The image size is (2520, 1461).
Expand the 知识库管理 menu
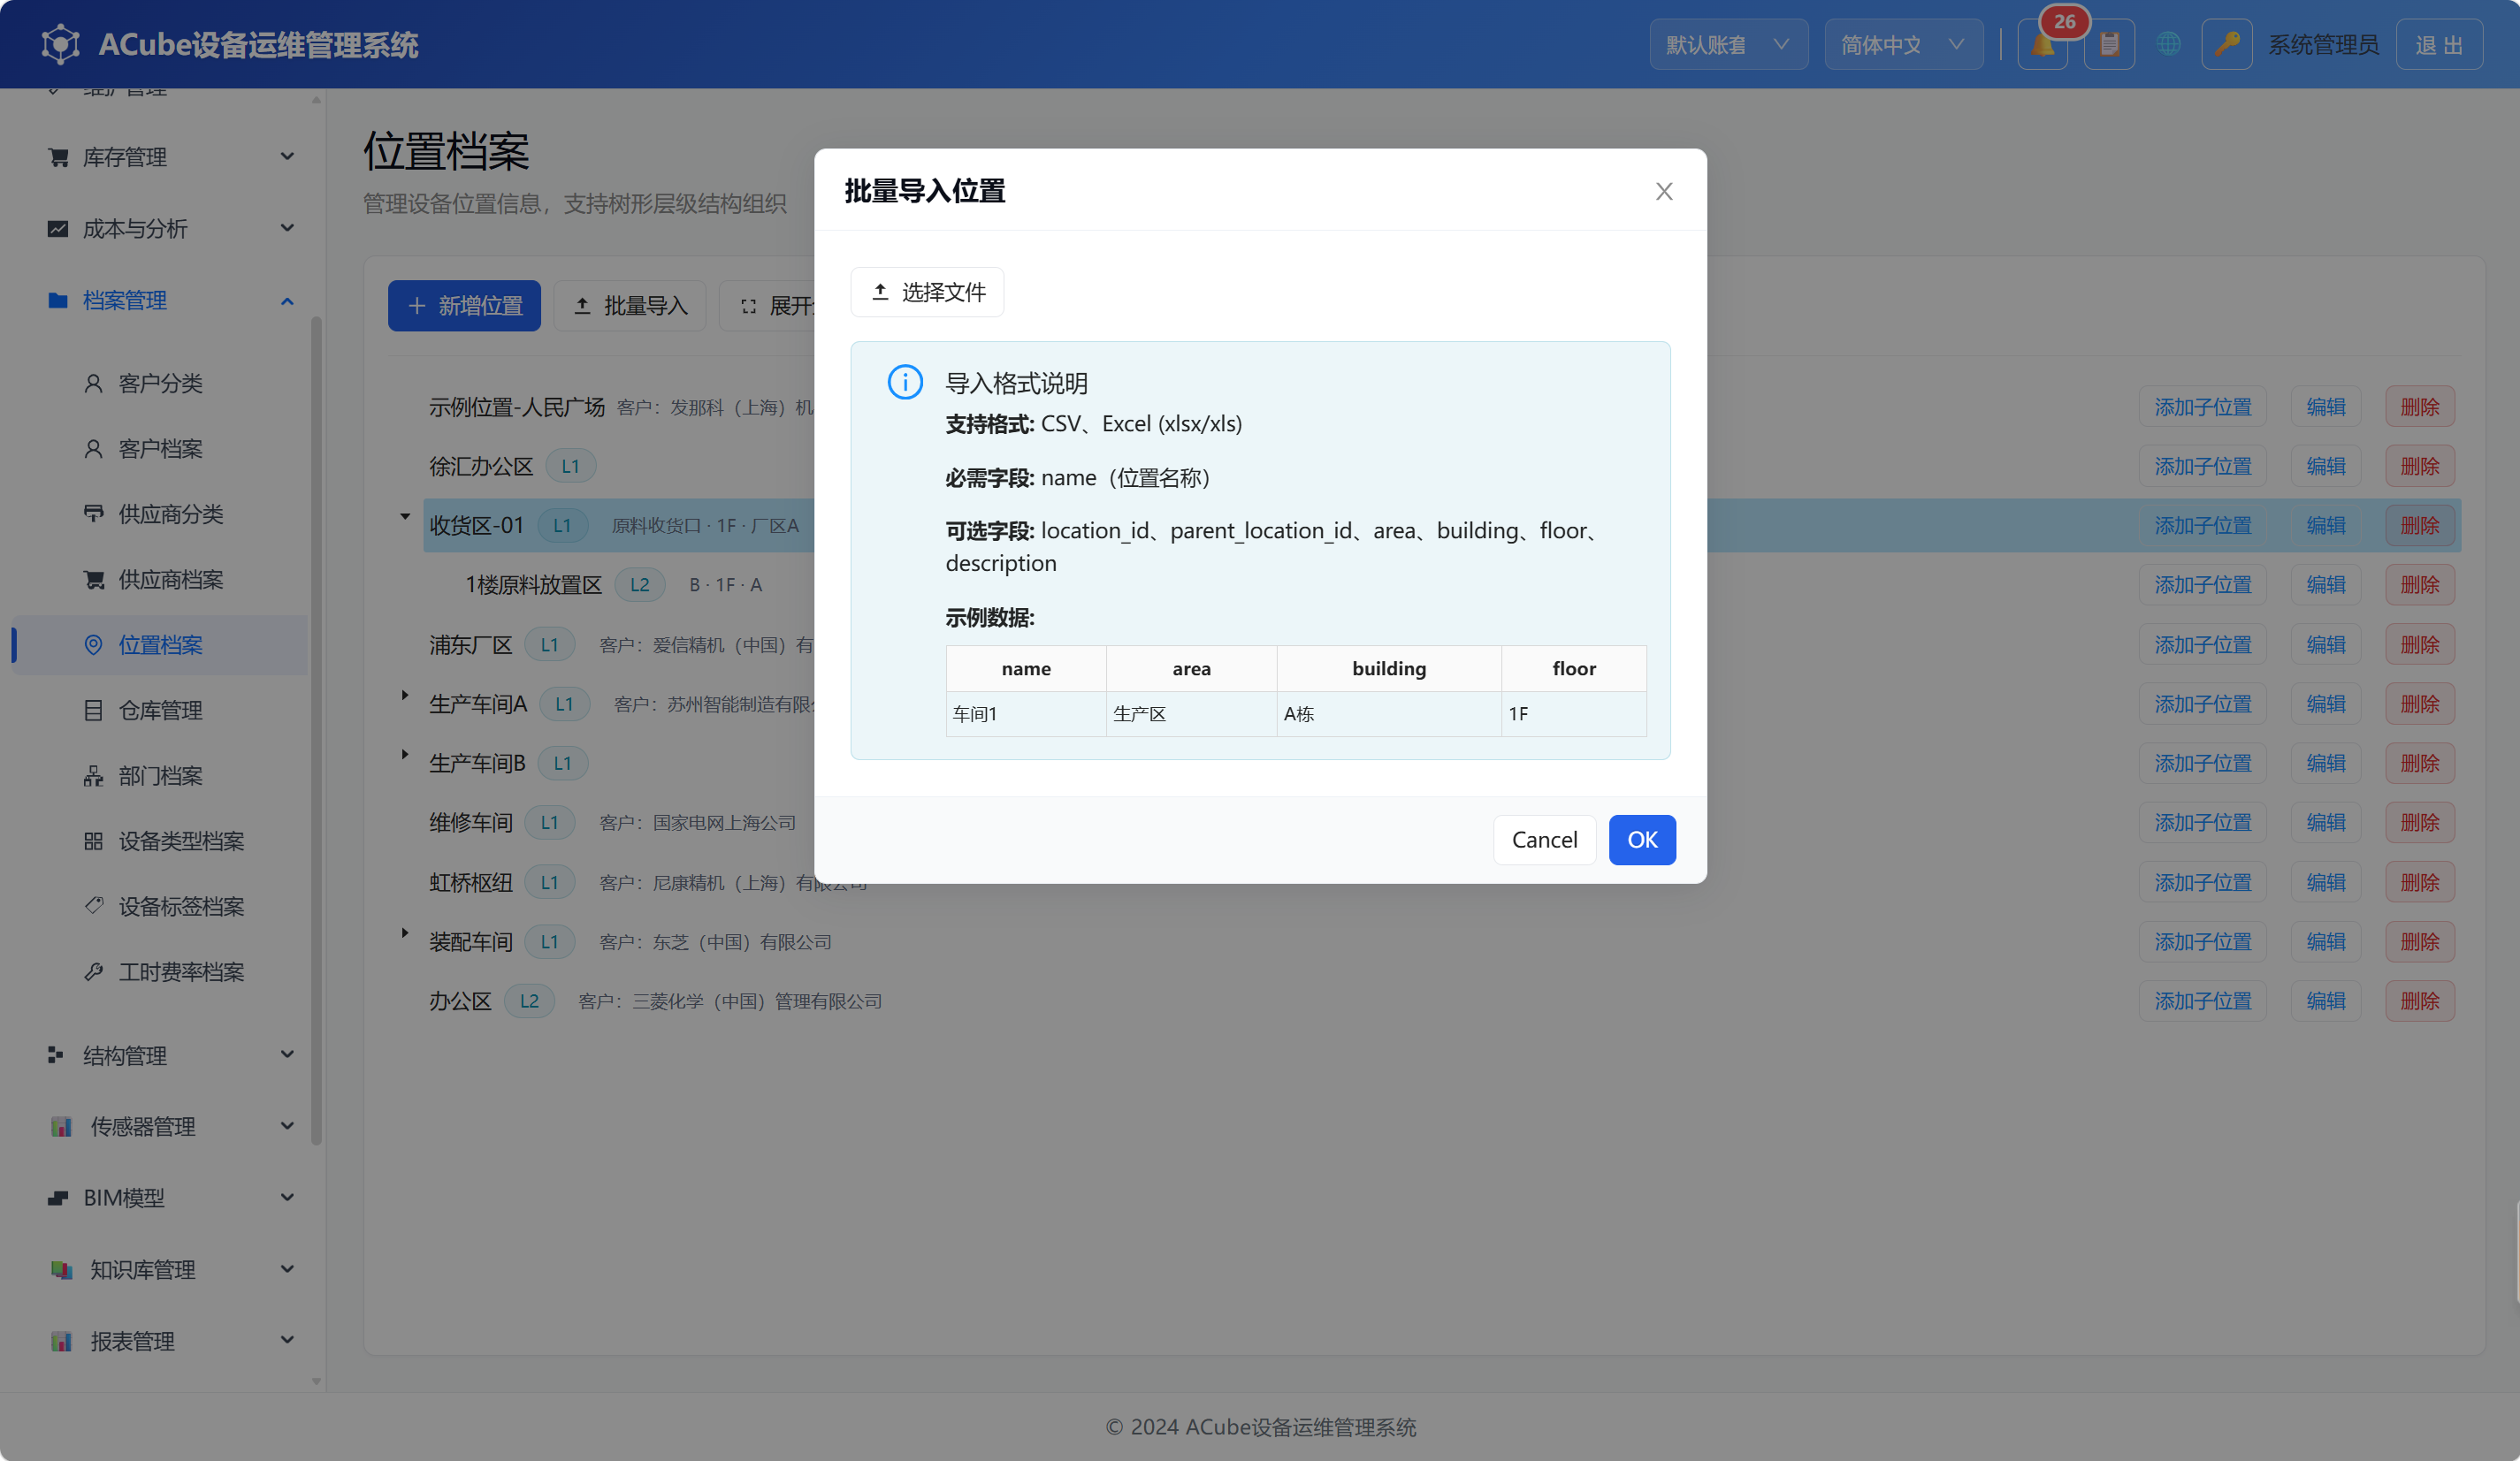point(170,1269)
